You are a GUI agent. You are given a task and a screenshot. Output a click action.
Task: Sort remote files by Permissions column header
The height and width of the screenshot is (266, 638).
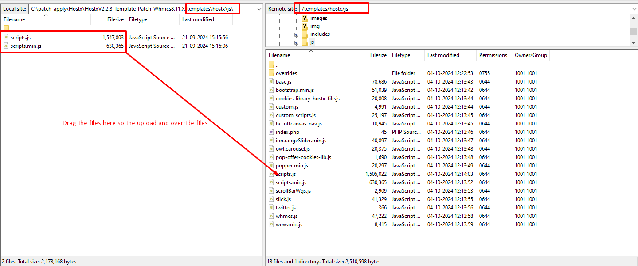tap(493, 55)
